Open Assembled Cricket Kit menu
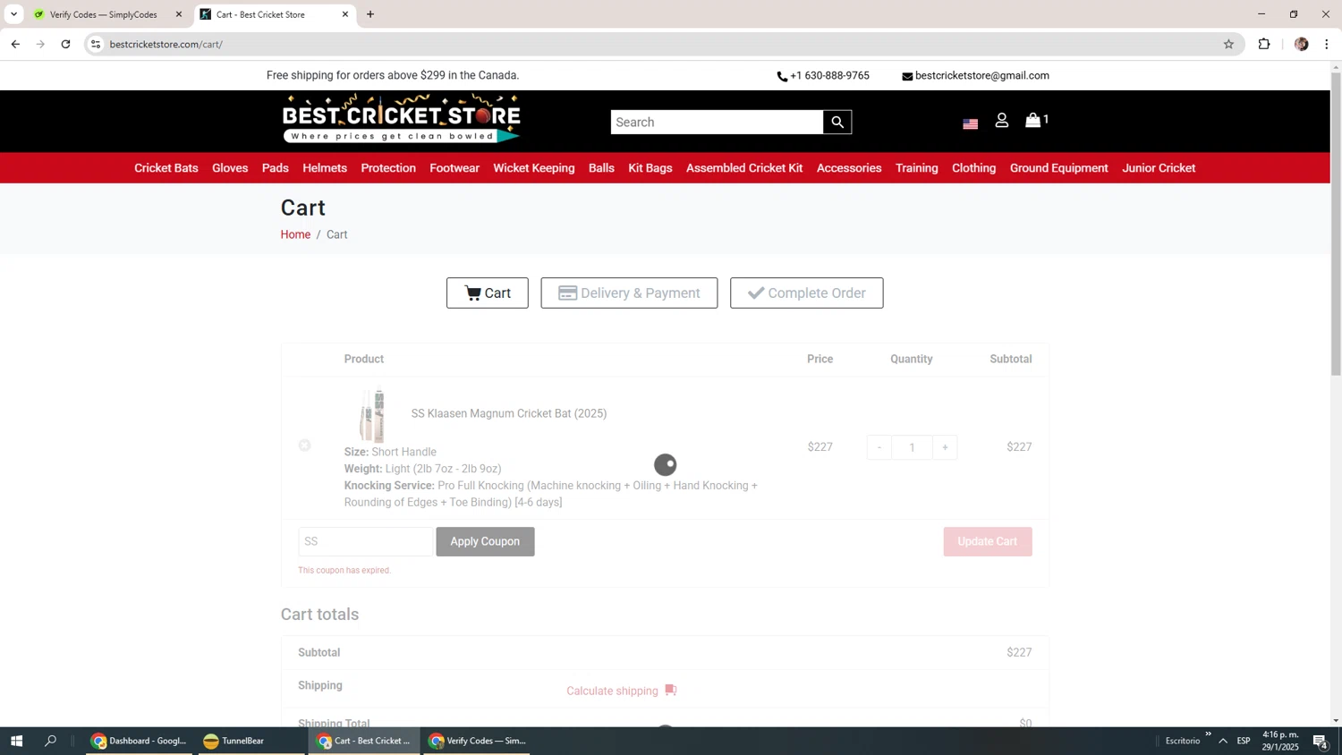This screenshot has width=1342, height=755. [x=744, y=168]
